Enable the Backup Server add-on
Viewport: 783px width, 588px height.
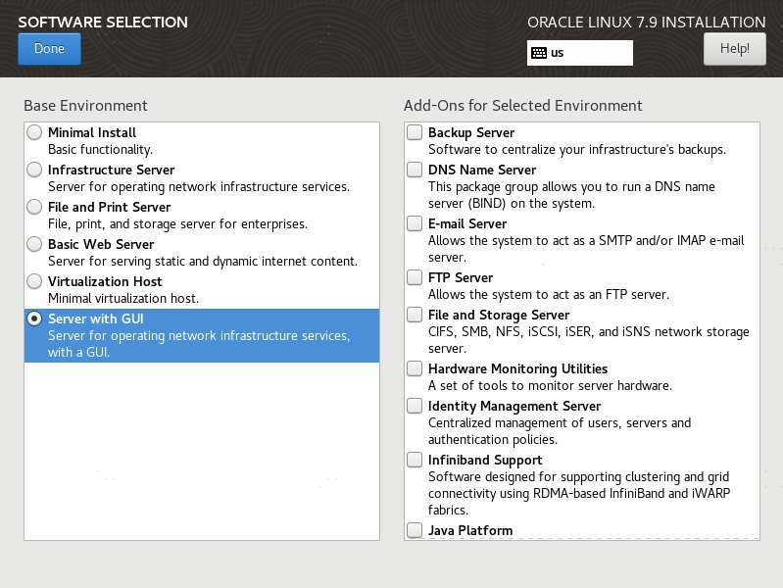416,132
